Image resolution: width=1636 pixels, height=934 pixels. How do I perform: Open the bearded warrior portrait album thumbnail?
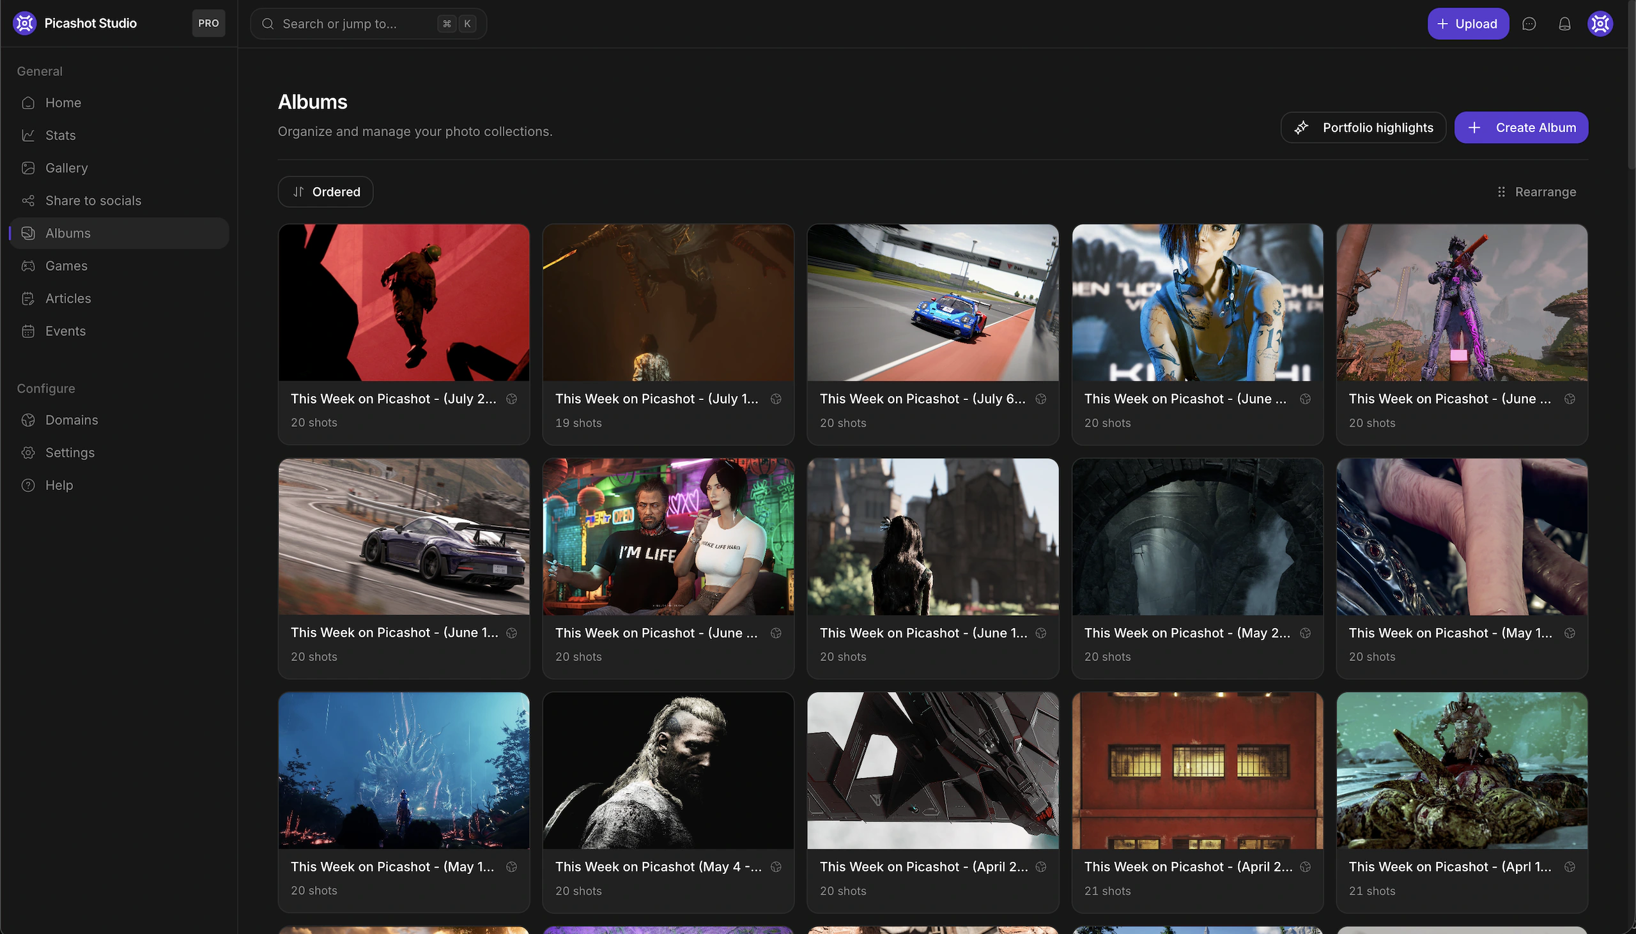[668, 770]
